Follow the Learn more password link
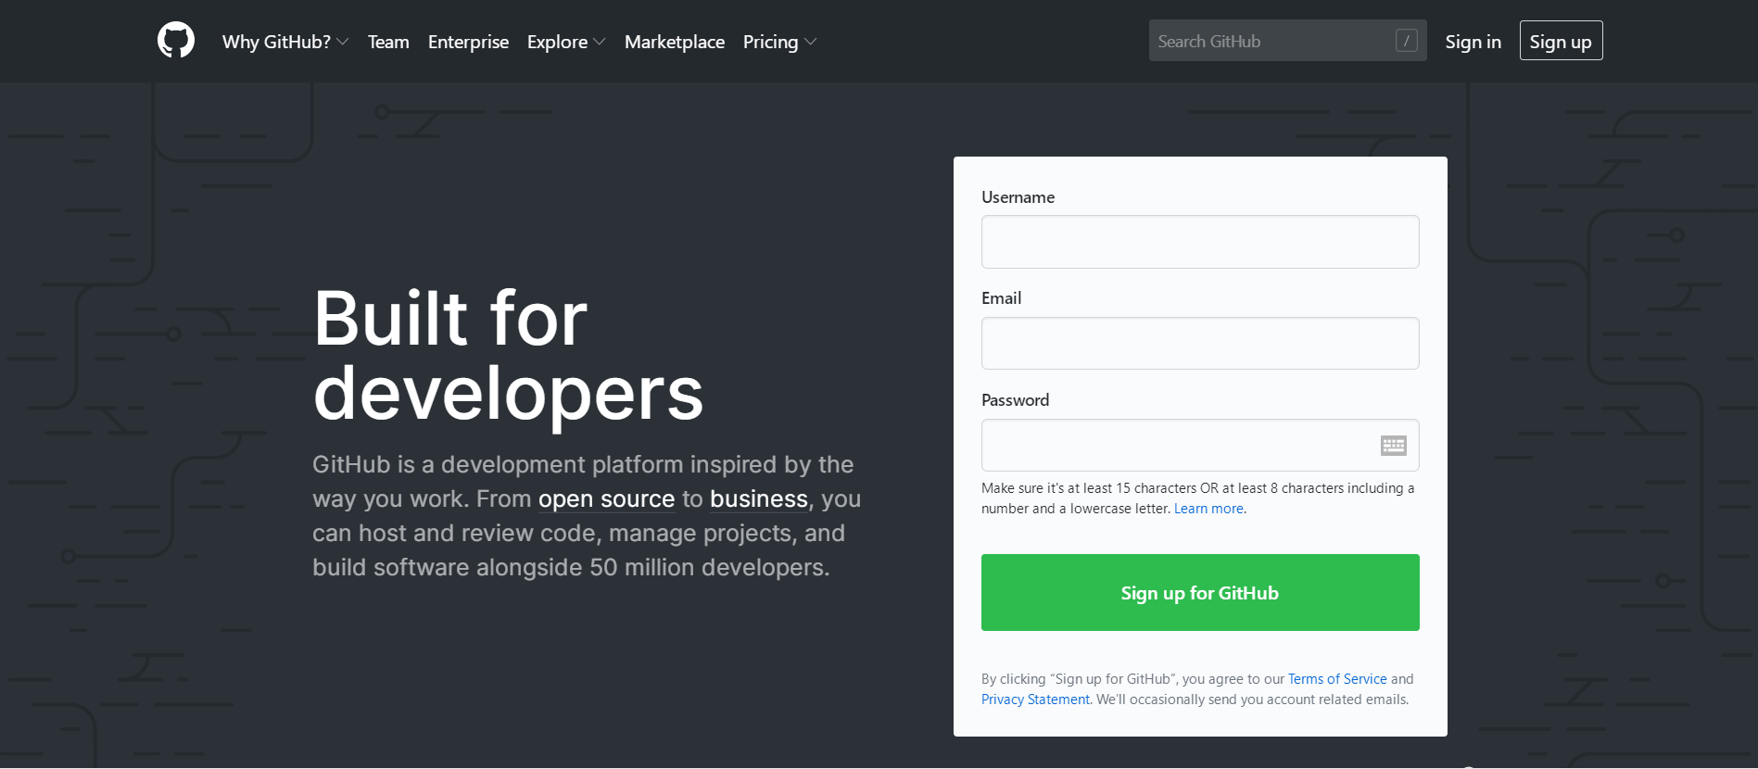This screenshot has width=1758, height=769. click(x=1208, y=509)
